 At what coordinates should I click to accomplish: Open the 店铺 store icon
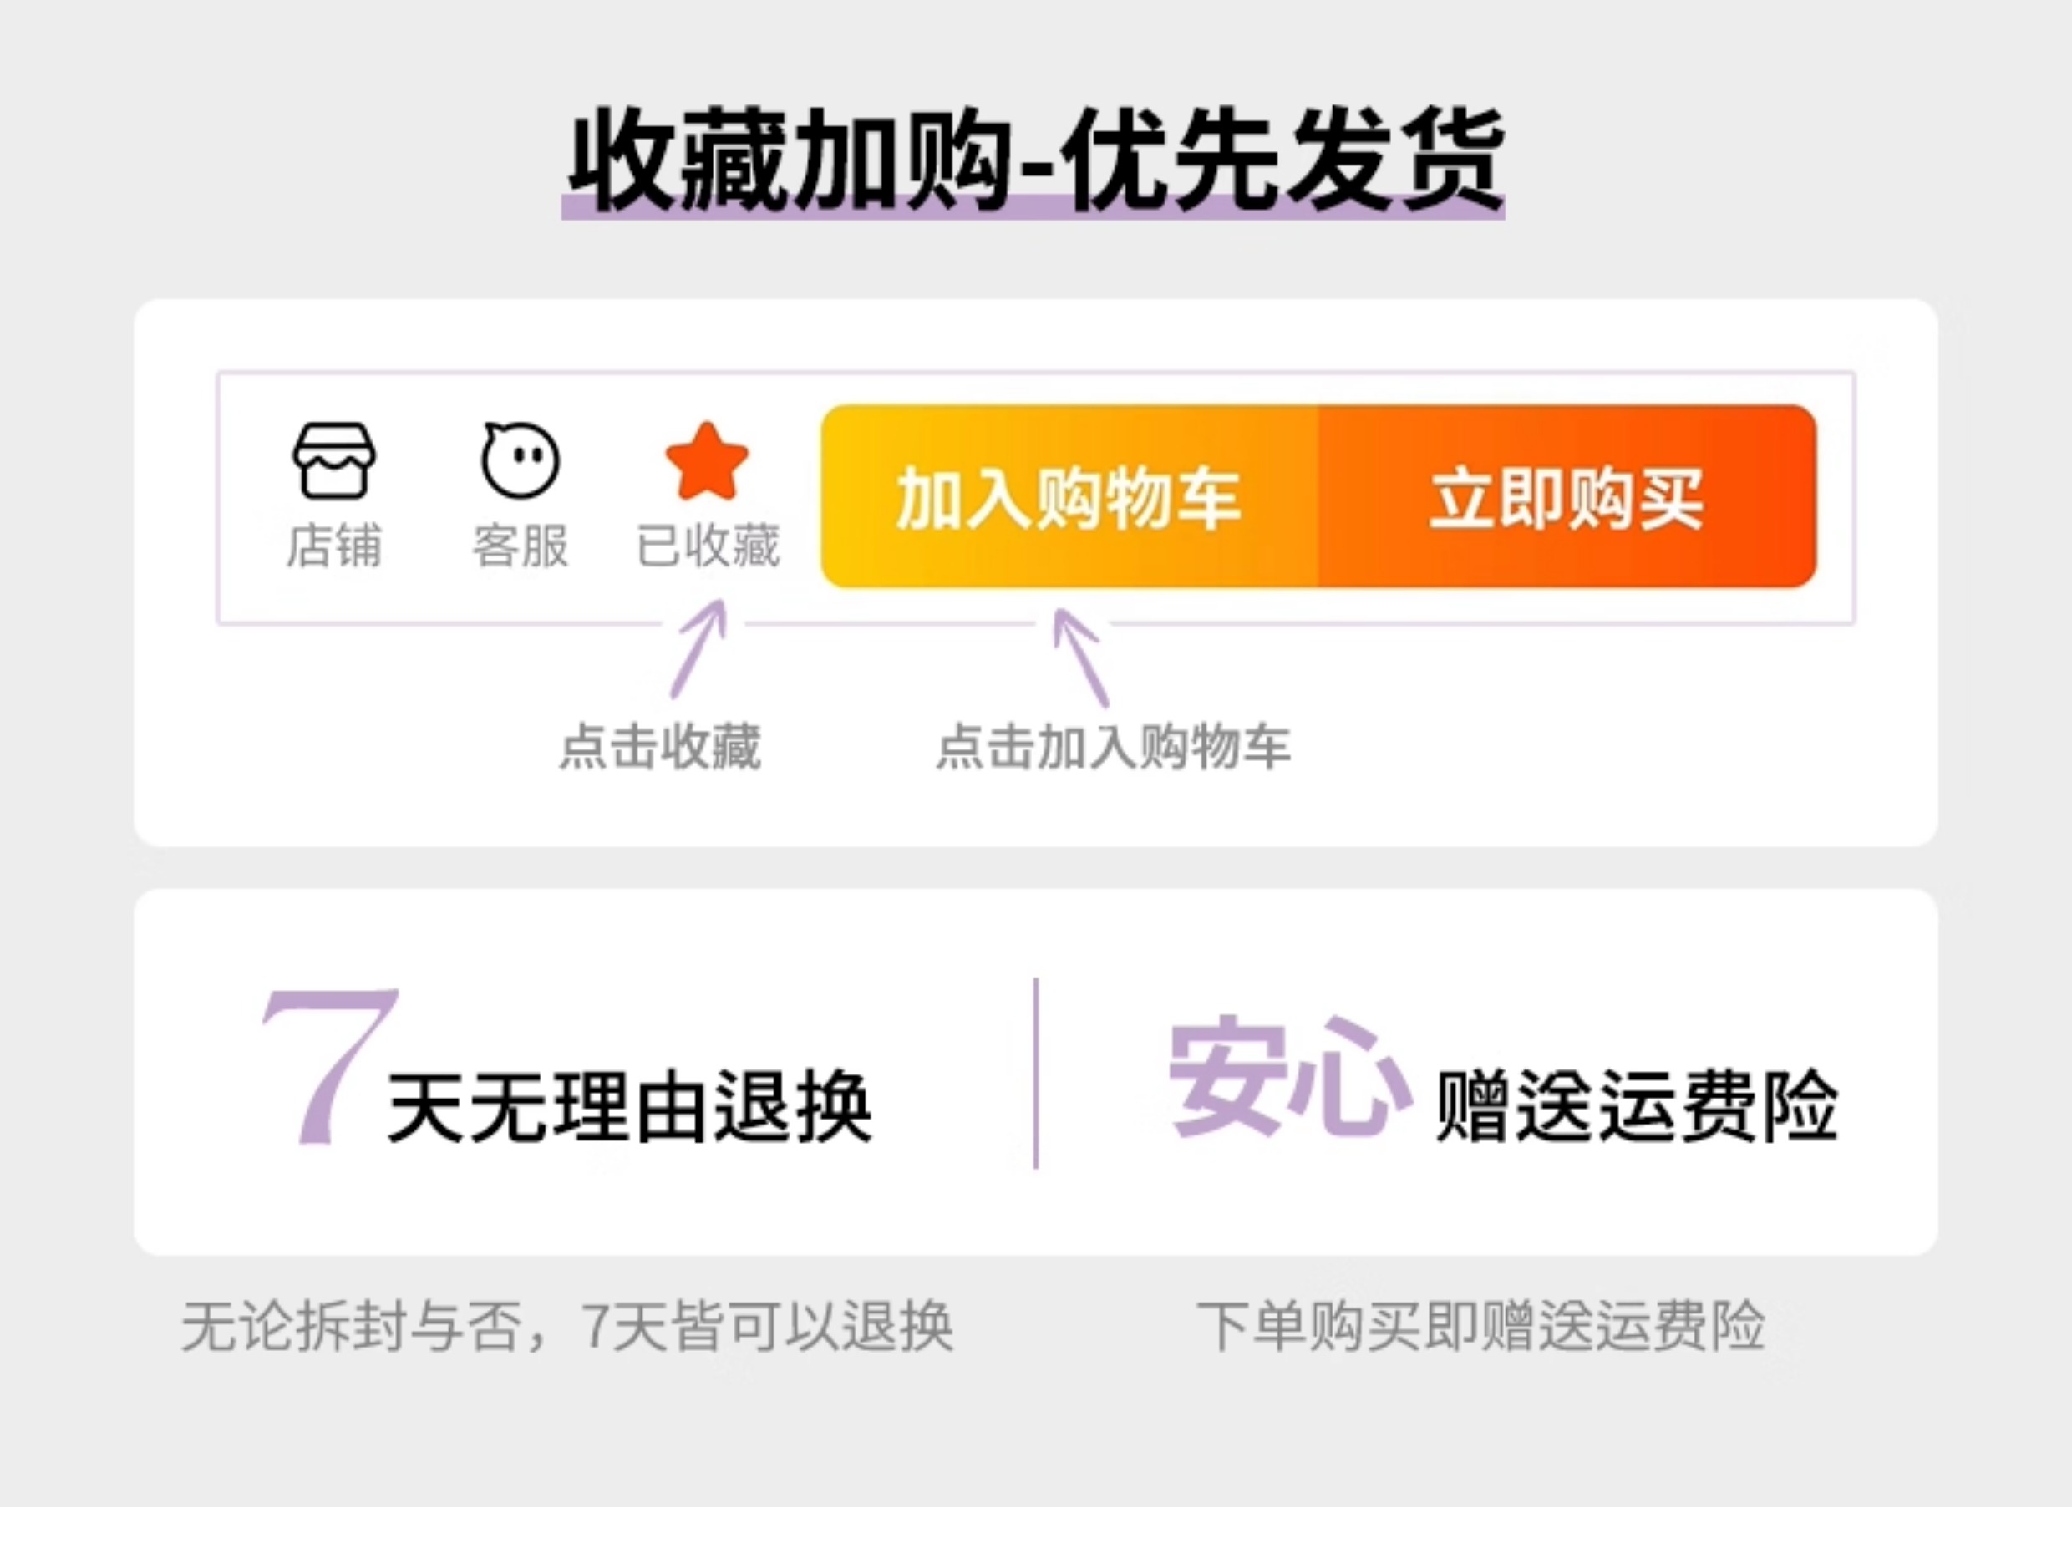[x=334, y=460]
